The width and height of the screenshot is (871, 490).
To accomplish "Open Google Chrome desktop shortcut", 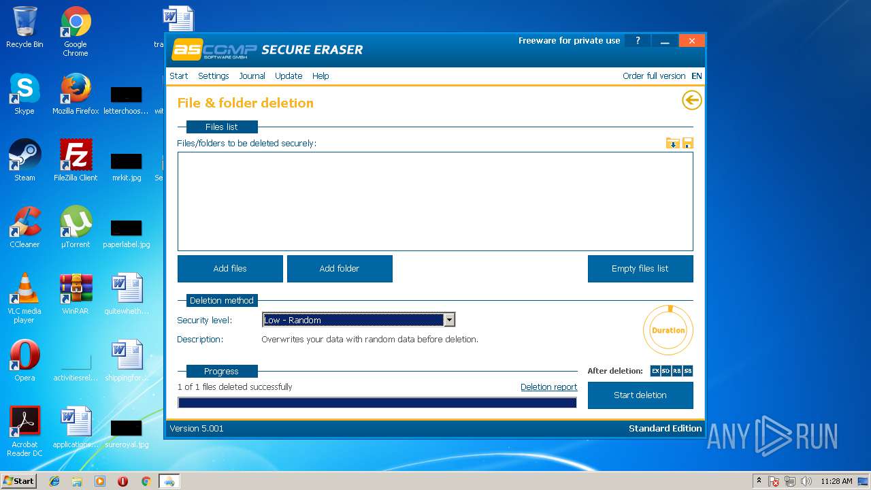I will coord(76,31).
